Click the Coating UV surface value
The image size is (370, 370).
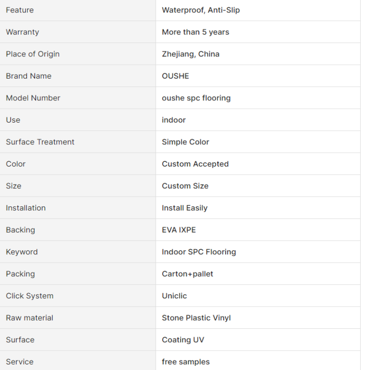[183, 340]
